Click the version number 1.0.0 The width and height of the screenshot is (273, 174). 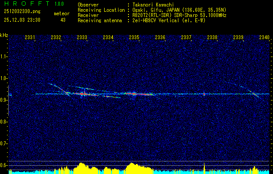[59, 3]
